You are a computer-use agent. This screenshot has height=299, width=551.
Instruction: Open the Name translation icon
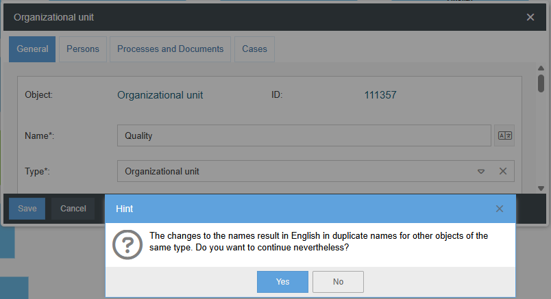(x=504, y=135)
